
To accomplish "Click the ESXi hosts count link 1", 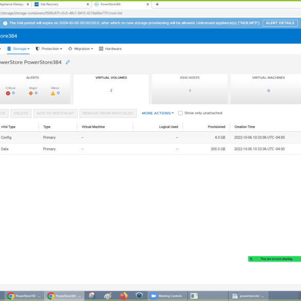I will click(190, 91).
